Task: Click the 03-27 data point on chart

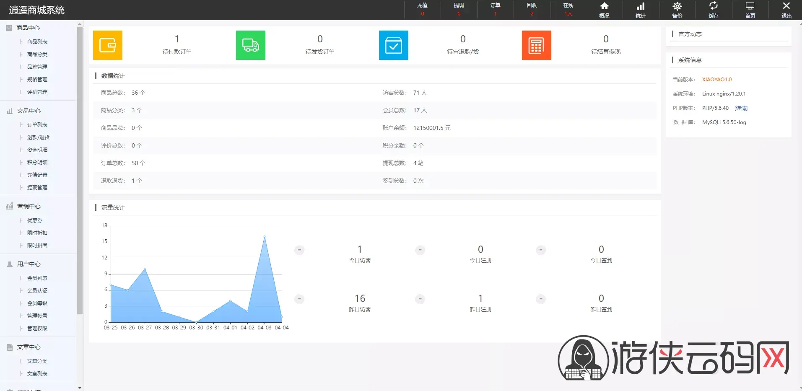Action: point(145,269)
